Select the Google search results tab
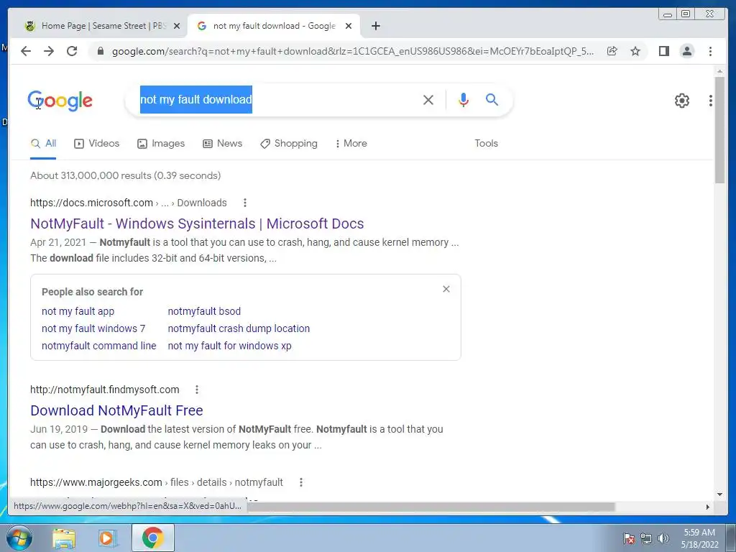This screenshot has height=552, width=736. click(274, 26)
